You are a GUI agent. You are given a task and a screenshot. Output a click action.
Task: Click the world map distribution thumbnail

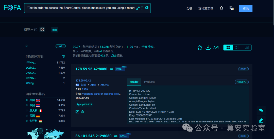click(45, 134)
